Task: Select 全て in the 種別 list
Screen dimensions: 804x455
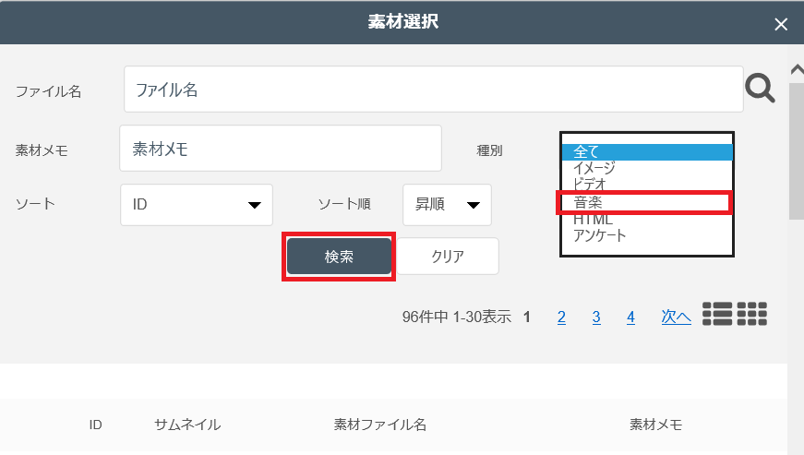Action: click(646, 152)
